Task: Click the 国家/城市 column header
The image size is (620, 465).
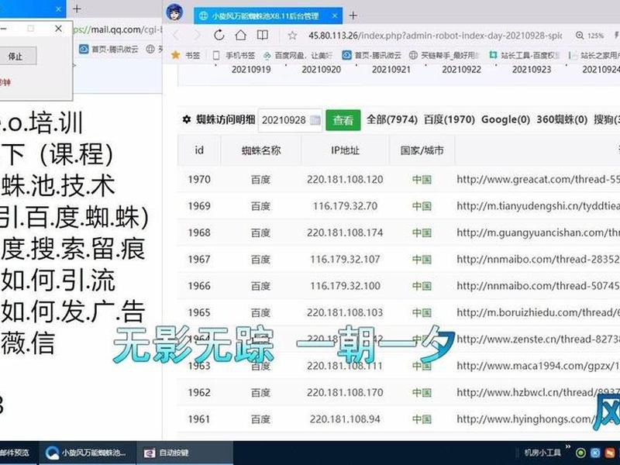Action: point(422,150)
